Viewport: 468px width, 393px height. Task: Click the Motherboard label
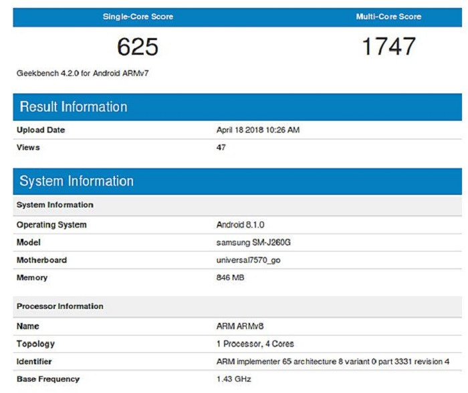click(x=41, y=260)
